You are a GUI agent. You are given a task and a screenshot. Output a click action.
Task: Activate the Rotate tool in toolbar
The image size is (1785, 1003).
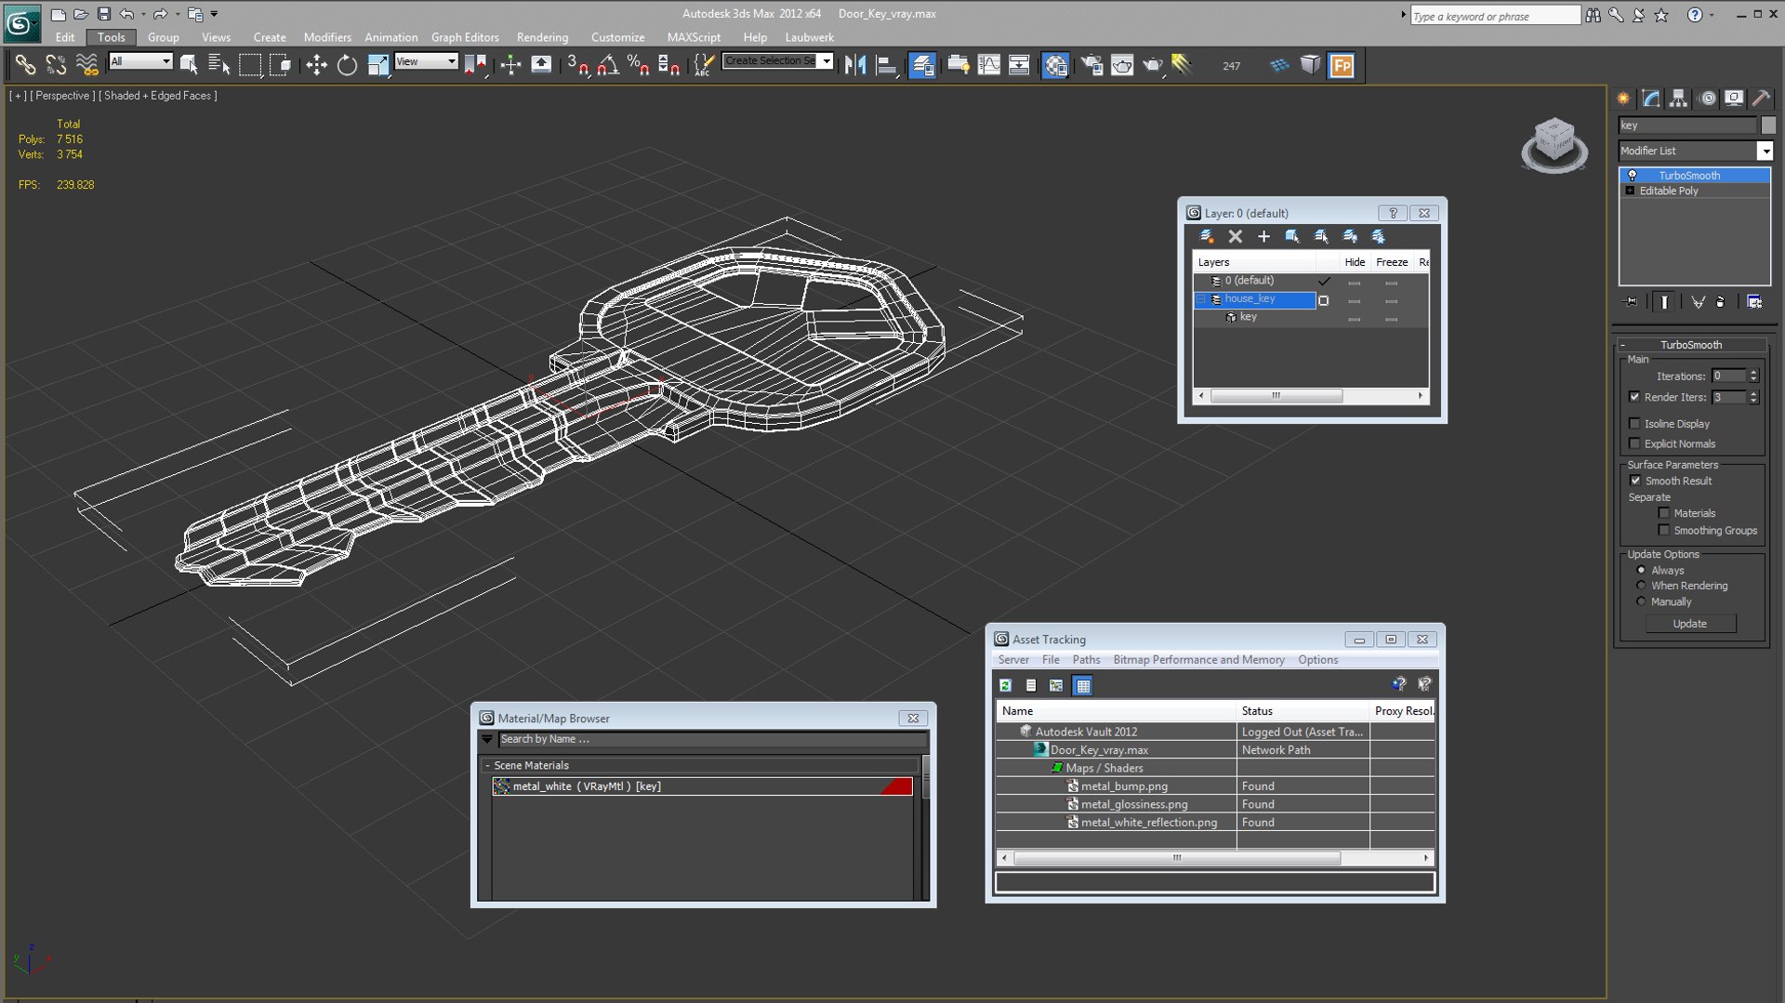pos(347,65)
